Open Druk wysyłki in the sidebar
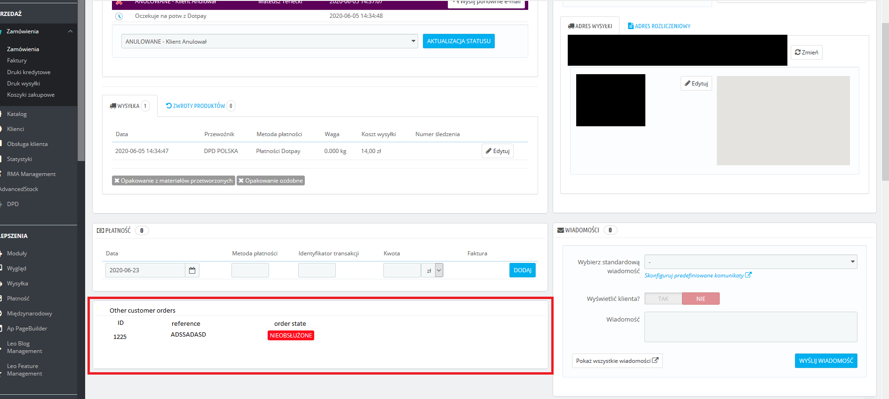Screen dimensions: 889x399 pyautogui.click(x=24, y=84)
